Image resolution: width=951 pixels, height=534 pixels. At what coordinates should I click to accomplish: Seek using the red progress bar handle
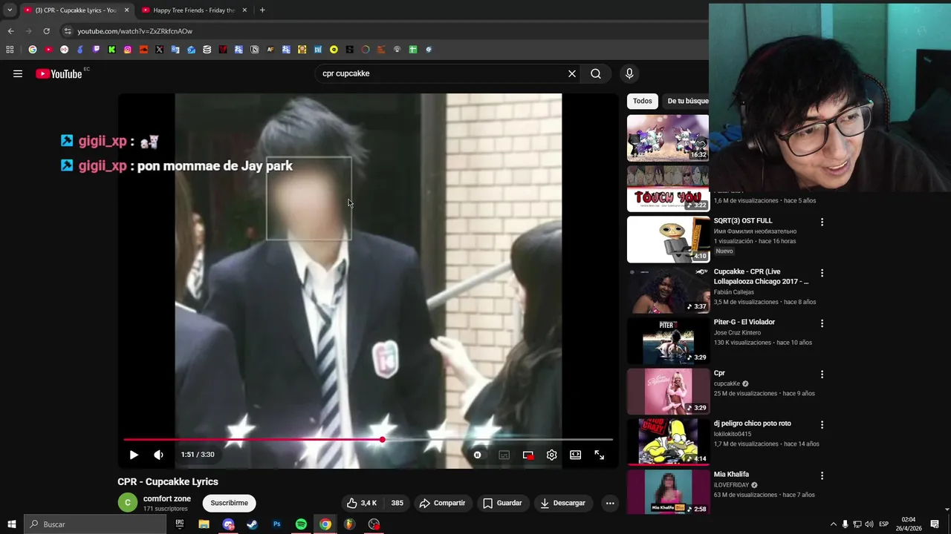(x=382, y=440)
